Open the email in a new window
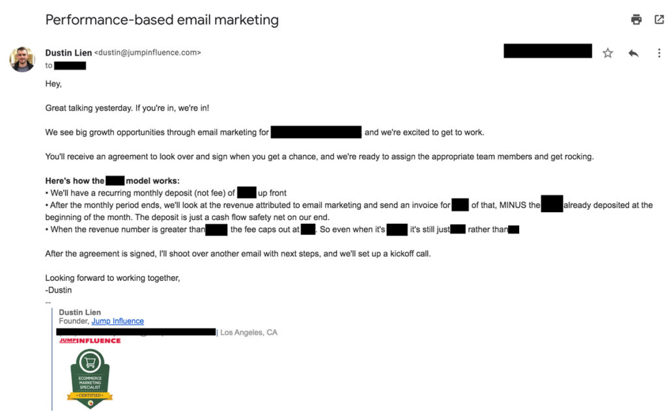 point(659,20)
